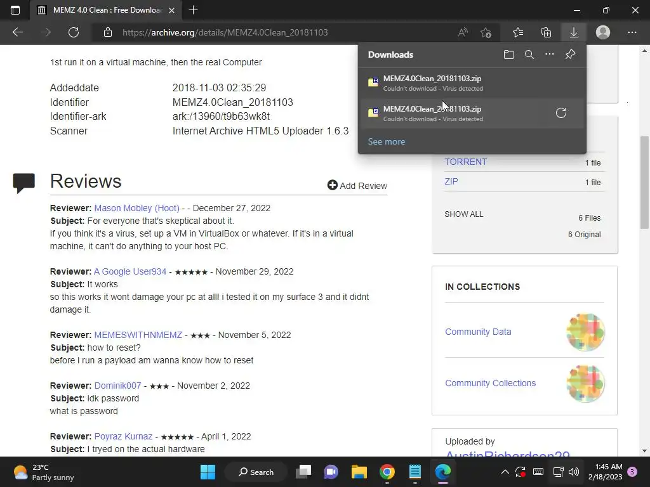Start Read aloud from address bar
The width and height of the screenshot is (650, 487).
click(463, 32)
